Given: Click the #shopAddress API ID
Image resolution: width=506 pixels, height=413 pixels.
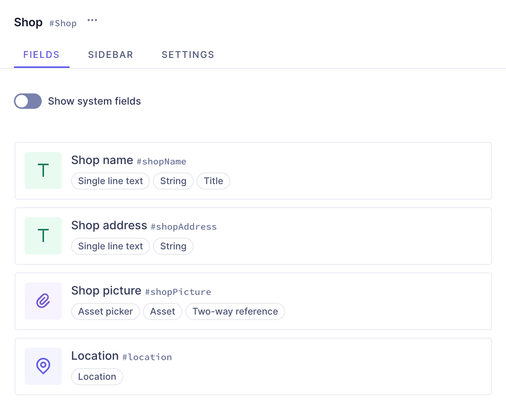Looking at the screenshot, I should tap(183, 227).
